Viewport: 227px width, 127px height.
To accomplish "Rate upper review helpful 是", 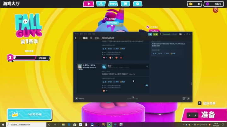I will tap(104, 49).
